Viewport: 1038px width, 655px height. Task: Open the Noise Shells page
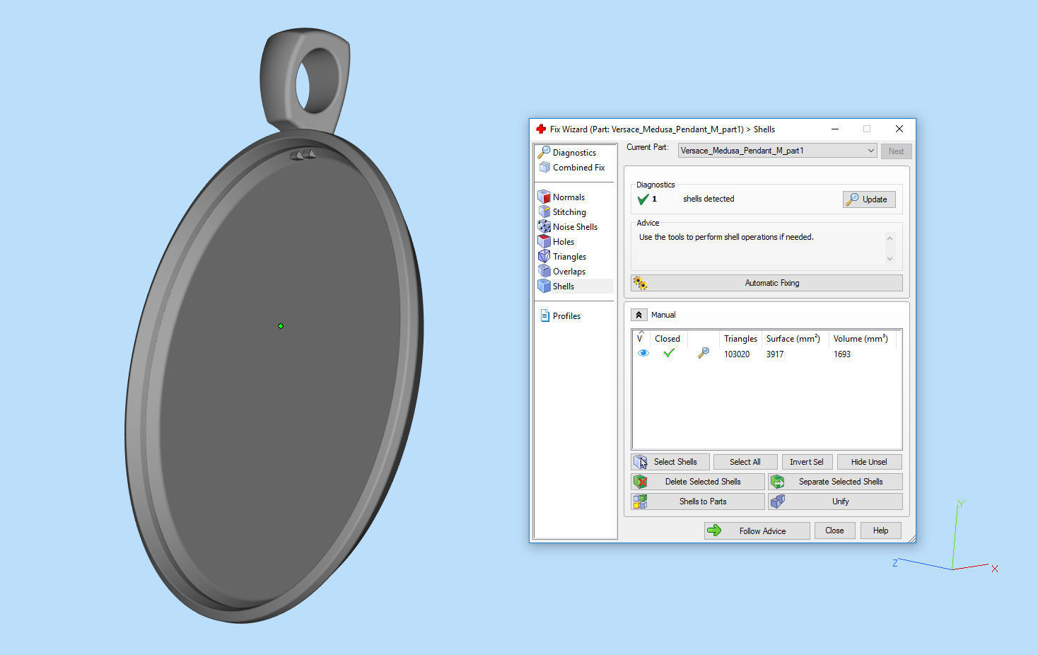(574, 227)
